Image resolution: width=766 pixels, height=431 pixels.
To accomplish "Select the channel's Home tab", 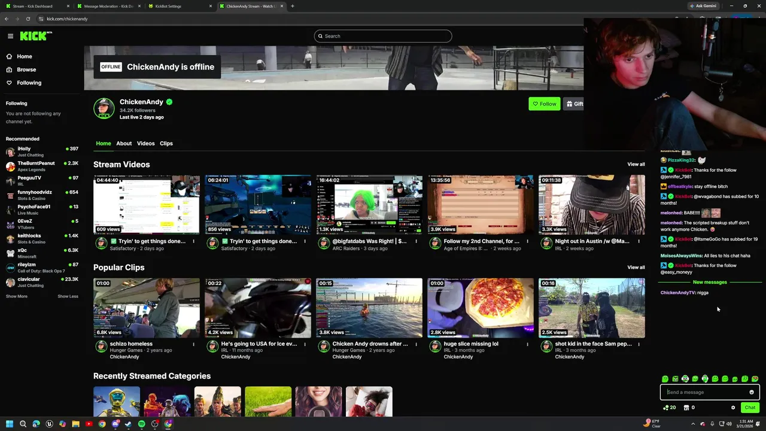I will [x=104, y=143].
